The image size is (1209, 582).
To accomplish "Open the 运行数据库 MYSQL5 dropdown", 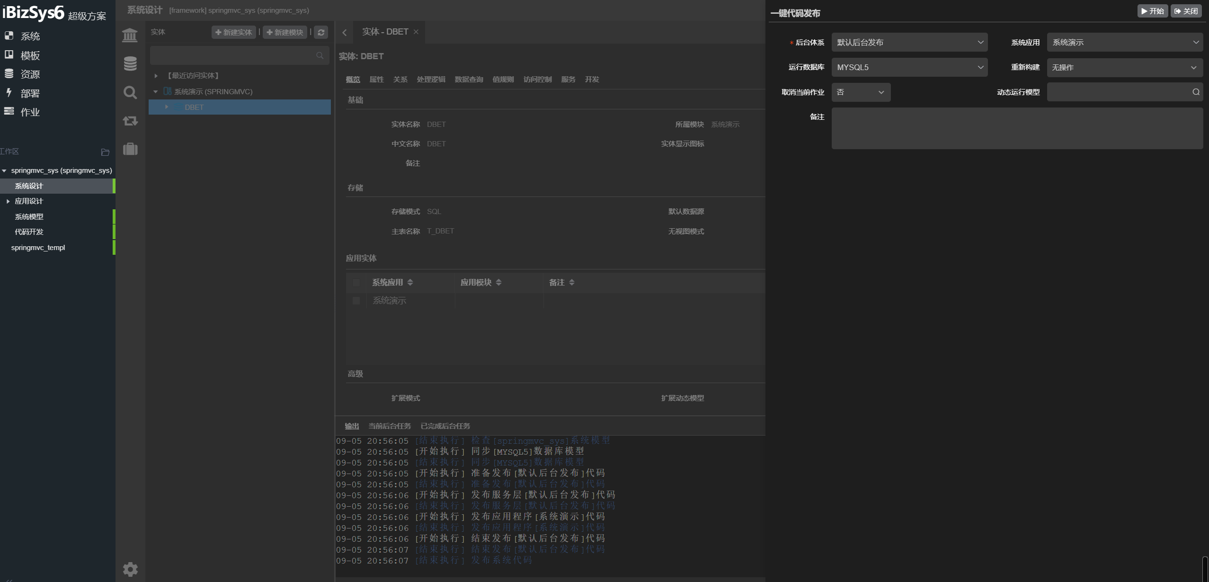I will click(909, 67).
